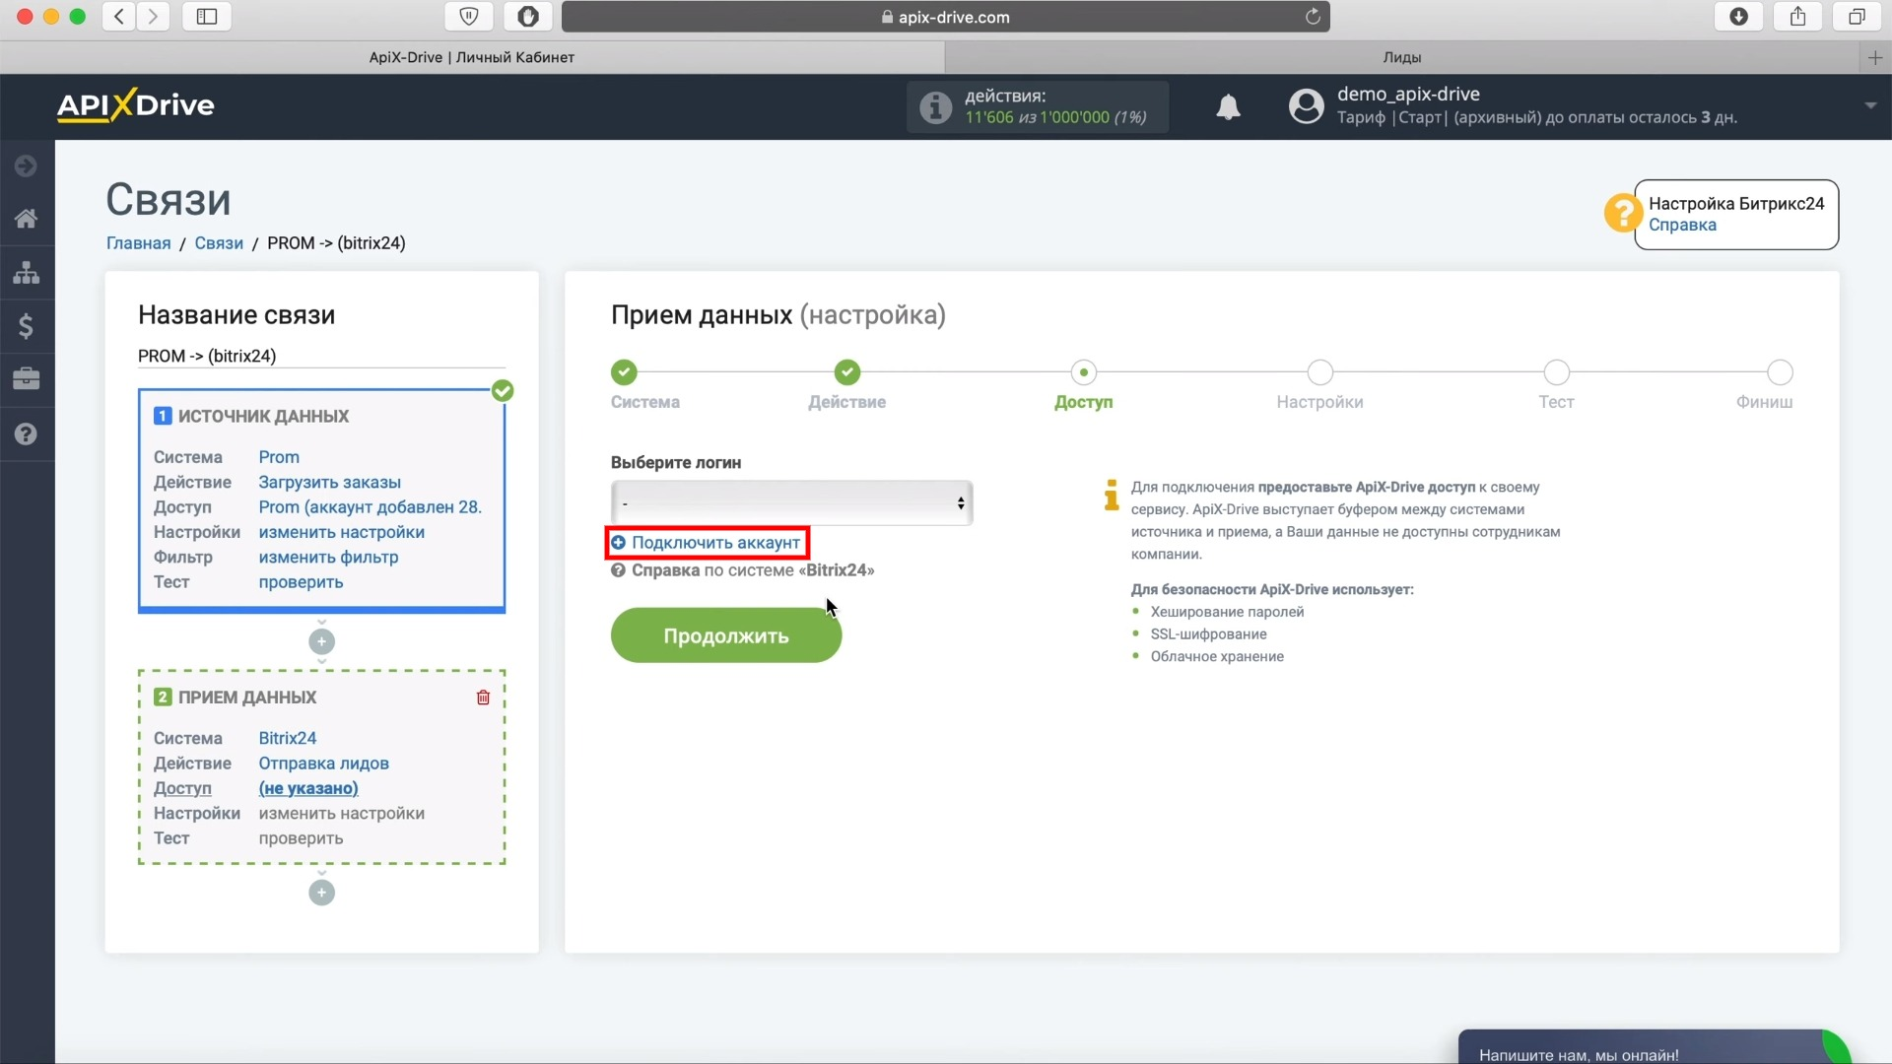1892x1064 pixels.
Task: Click the green Продолжить button
Action: click(726, 635)
